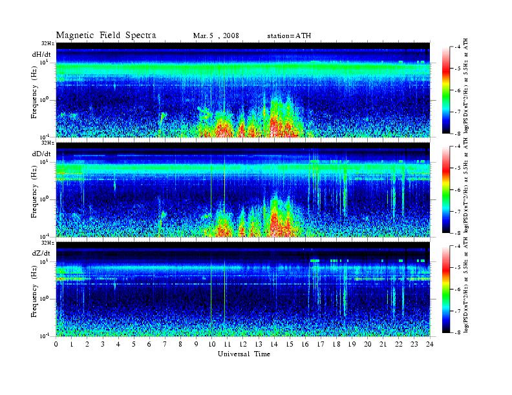This screenshot has height=395, width=512.
Task: Click the 3 tick label on the time axis
Action: pos(103,345)
